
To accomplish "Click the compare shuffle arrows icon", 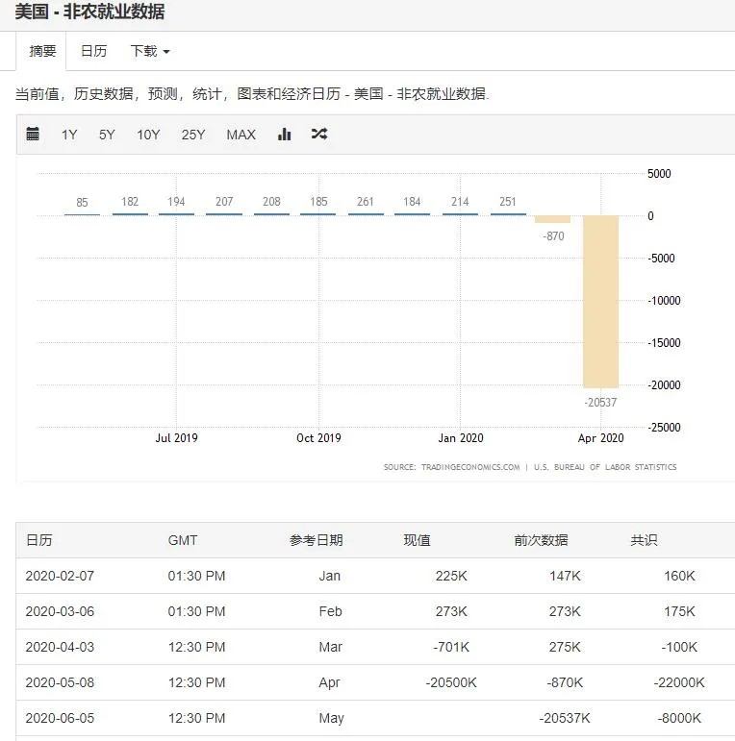I will click(x=319, y=134).
